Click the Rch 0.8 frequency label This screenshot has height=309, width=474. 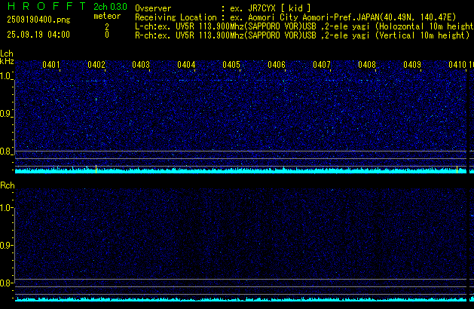[6, 283]
